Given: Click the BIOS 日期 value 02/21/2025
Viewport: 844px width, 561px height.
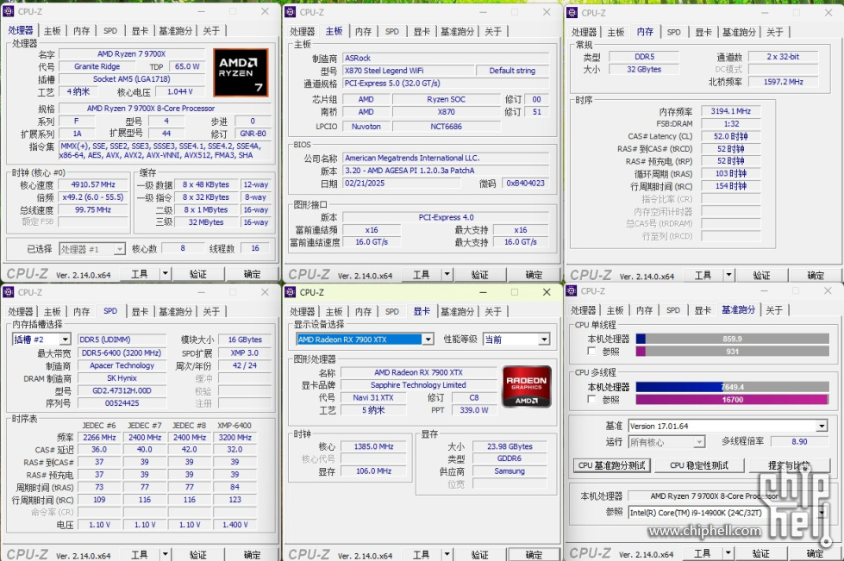Looking at the screenshot, I should pyautogui.click(x=402, y=183).
